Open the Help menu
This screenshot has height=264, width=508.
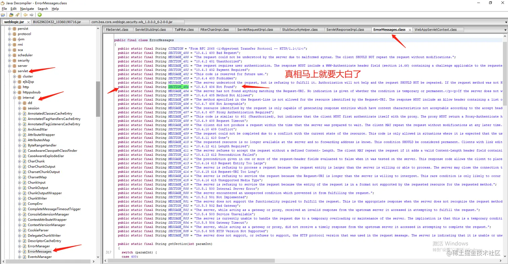click(x=55, y=8)
